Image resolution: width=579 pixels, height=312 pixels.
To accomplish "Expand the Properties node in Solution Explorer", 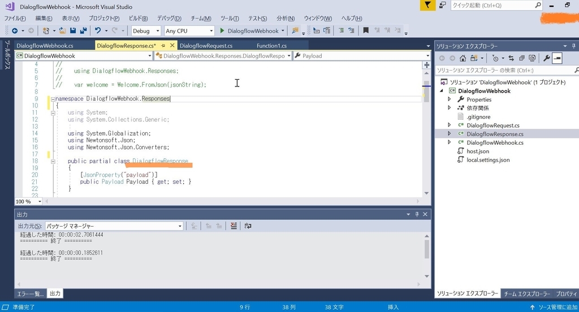I will [x=450, y=99].
